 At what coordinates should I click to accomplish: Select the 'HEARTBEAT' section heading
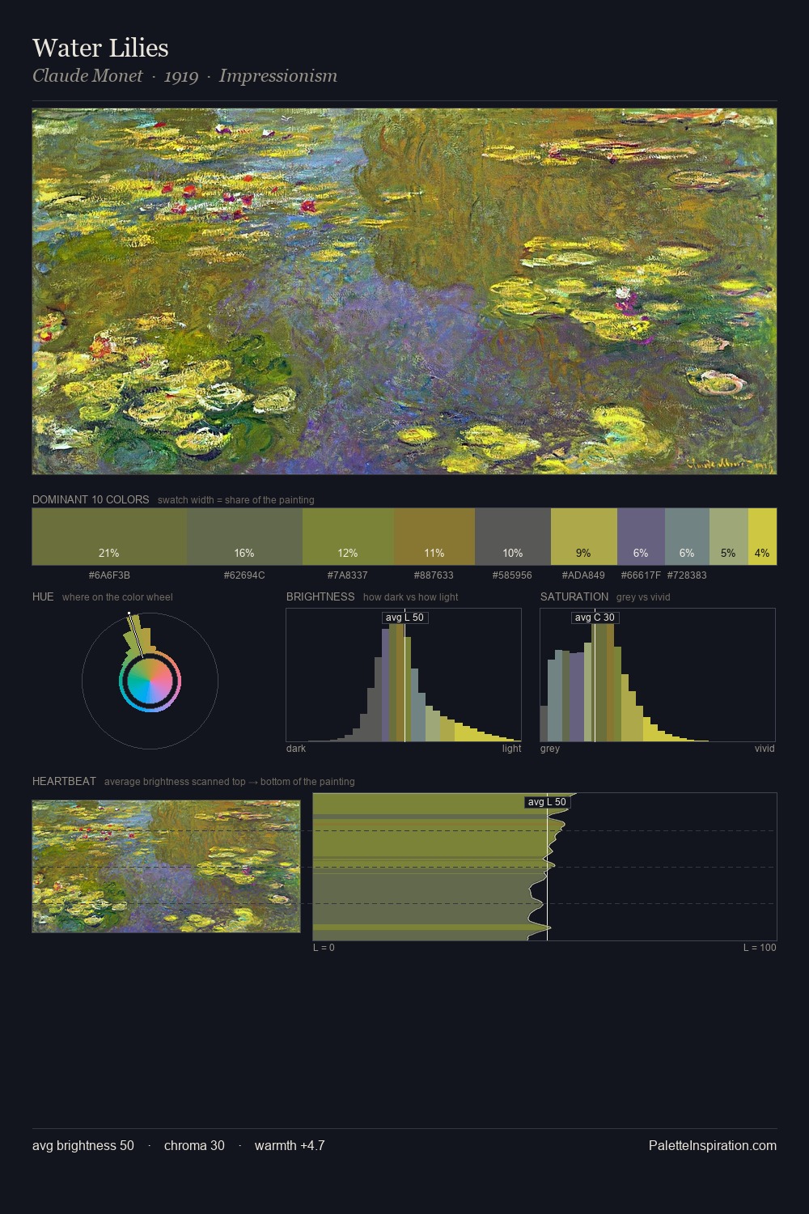click(64, 781)
